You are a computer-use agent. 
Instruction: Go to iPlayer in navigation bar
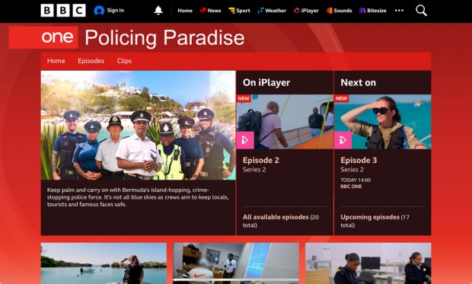tap(306, 11)
